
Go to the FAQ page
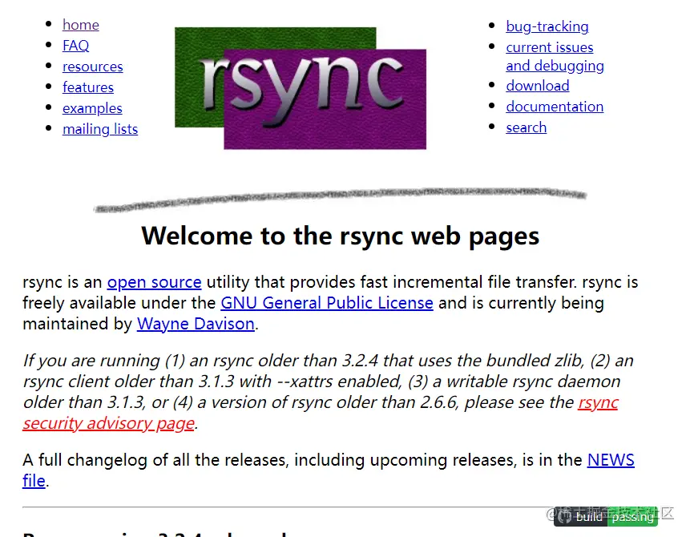coord(75,46)
